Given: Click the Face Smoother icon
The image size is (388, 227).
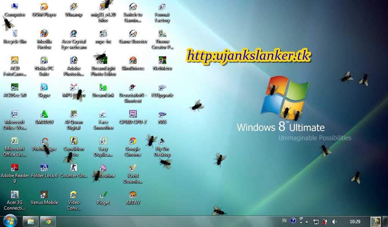Looking at the screenshot, I should coord(103,120).
